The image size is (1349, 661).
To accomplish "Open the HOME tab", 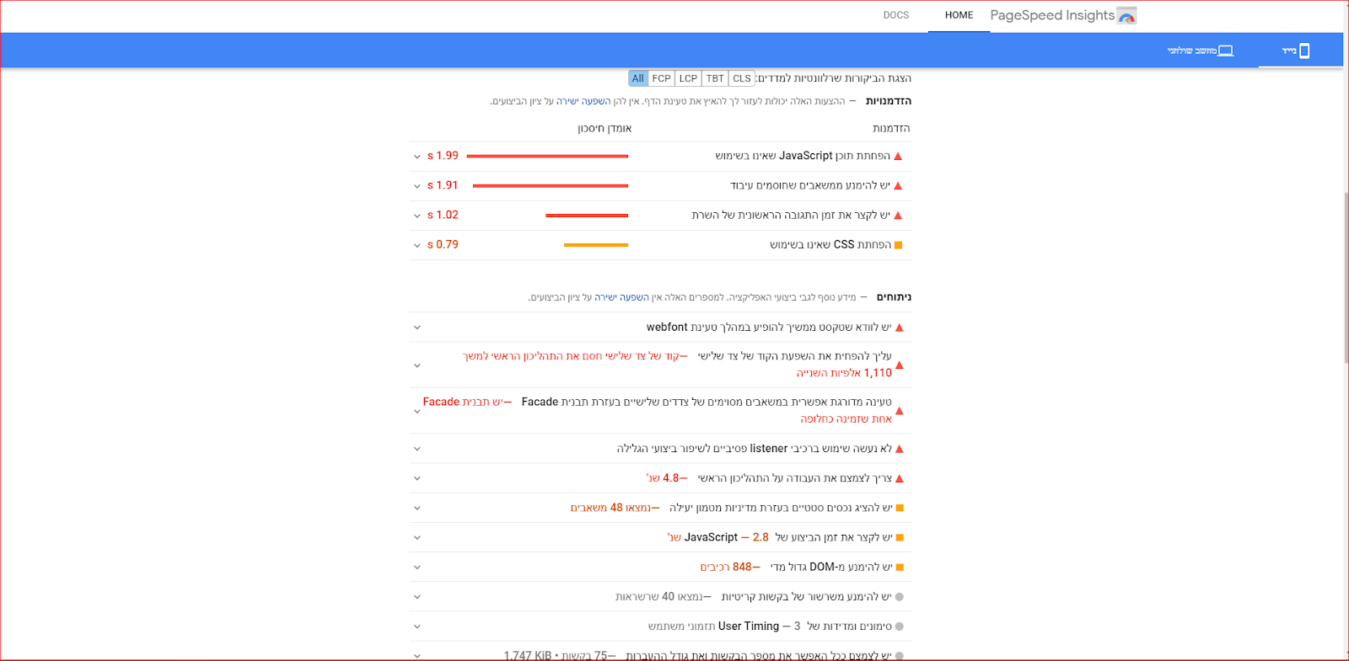I will pos(959,15).
